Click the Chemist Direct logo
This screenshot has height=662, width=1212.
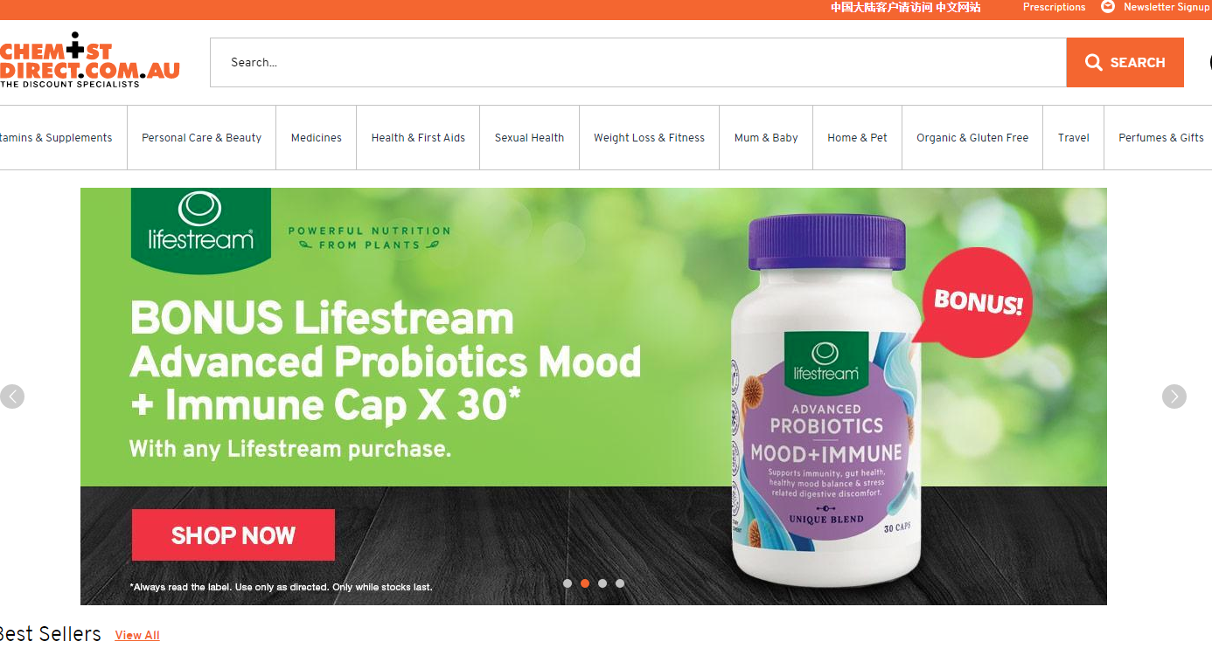pos(89,59)
